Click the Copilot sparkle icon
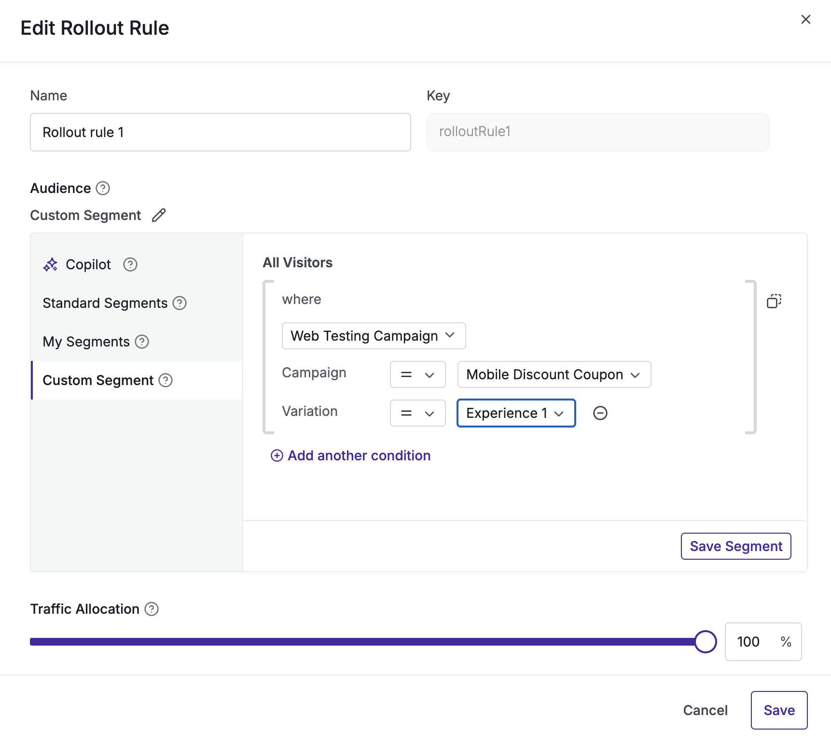 [x=50, y=264]
